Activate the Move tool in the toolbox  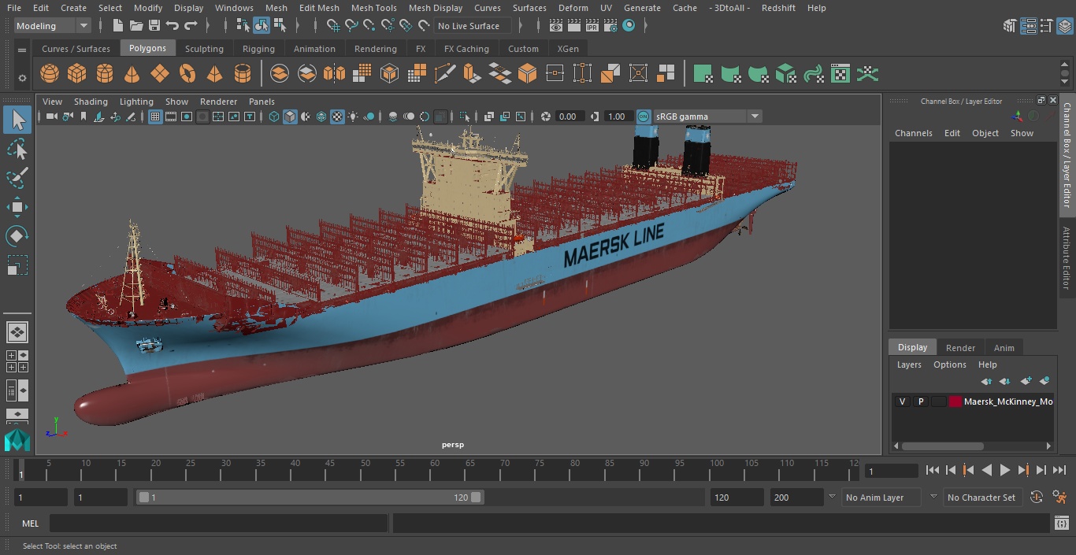point(17,208)
